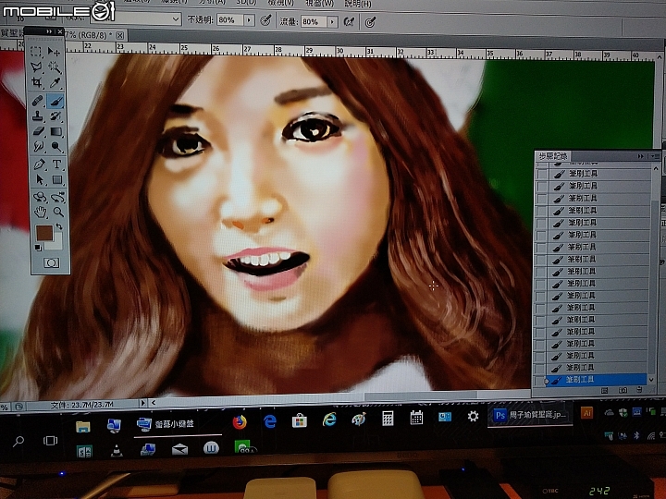Select the Type tool (T)
The width and height of the screenshot is (666, 499).
[57, 164]
